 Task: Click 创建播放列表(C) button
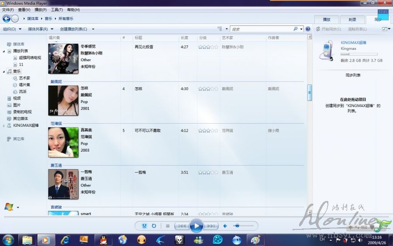coord(74,29)
